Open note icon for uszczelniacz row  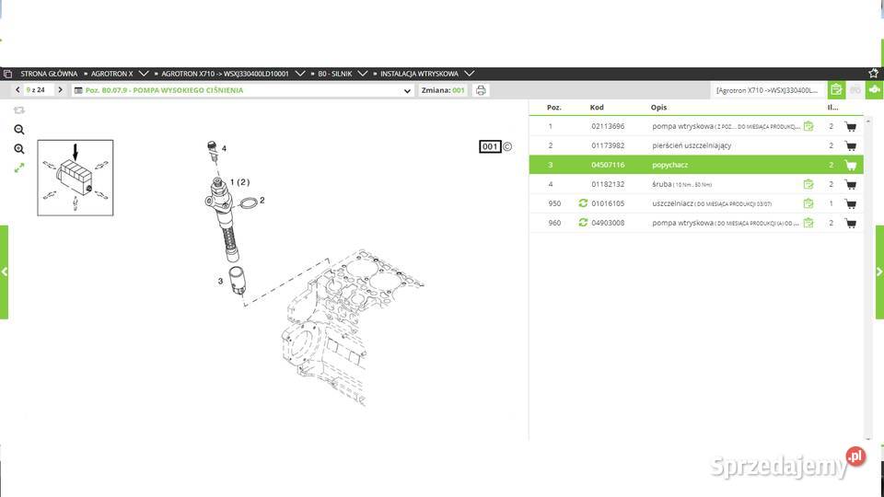pyautogui.click(x=808, y=203)
